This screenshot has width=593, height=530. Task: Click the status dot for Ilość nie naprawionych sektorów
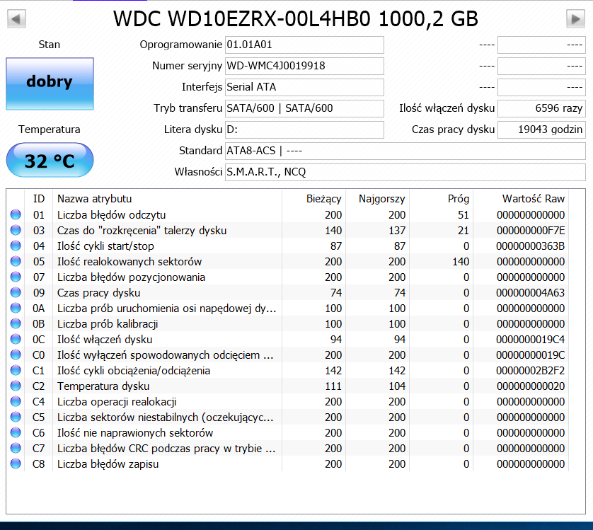click(16, 433)
